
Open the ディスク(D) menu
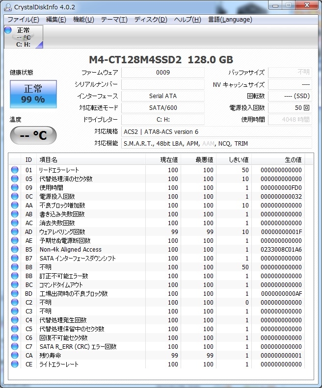tap(151, 20)
